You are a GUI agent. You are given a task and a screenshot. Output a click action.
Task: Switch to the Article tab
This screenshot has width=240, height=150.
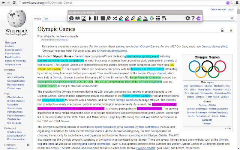coord(37,18)
